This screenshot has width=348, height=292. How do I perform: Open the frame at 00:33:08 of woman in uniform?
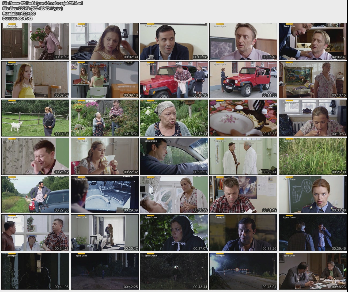pyautogui.click(x=312, y=194)
